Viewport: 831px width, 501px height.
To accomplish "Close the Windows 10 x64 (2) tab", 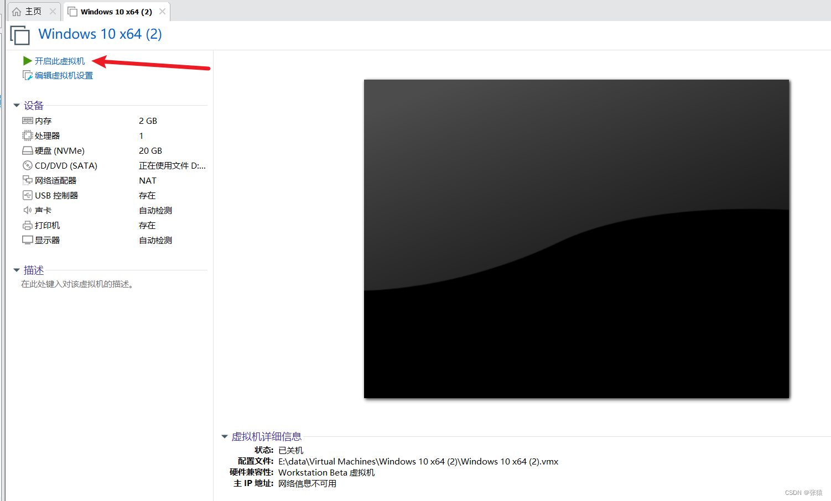I will pyautogui.click(x=162, y=11).
